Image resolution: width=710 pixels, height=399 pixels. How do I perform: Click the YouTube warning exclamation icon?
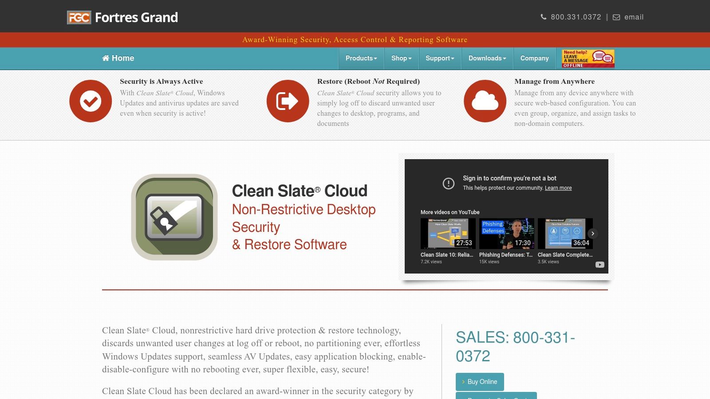point(449,183)
